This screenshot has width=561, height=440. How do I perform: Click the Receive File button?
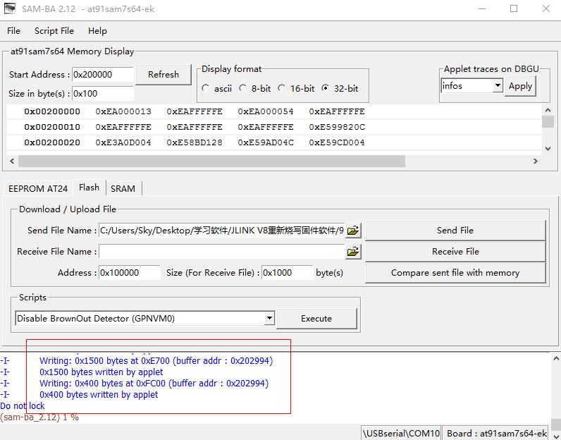455,251
